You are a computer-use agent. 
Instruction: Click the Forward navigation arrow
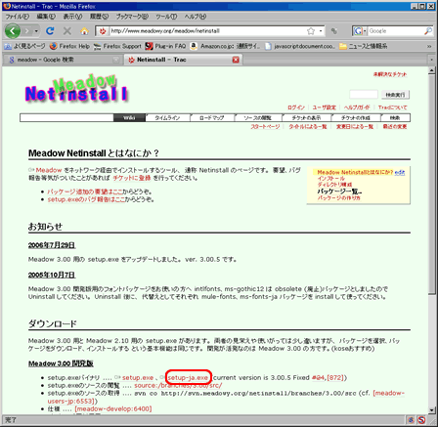click(x=27, y=31)
